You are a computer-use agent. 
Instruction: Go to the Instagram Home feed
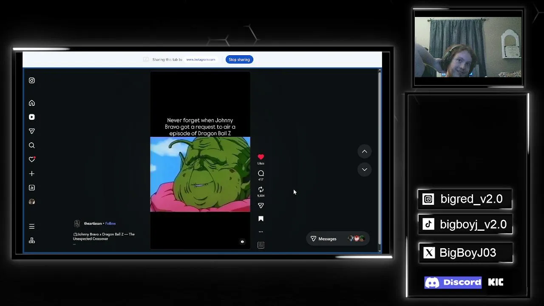(x=32, y=103)
